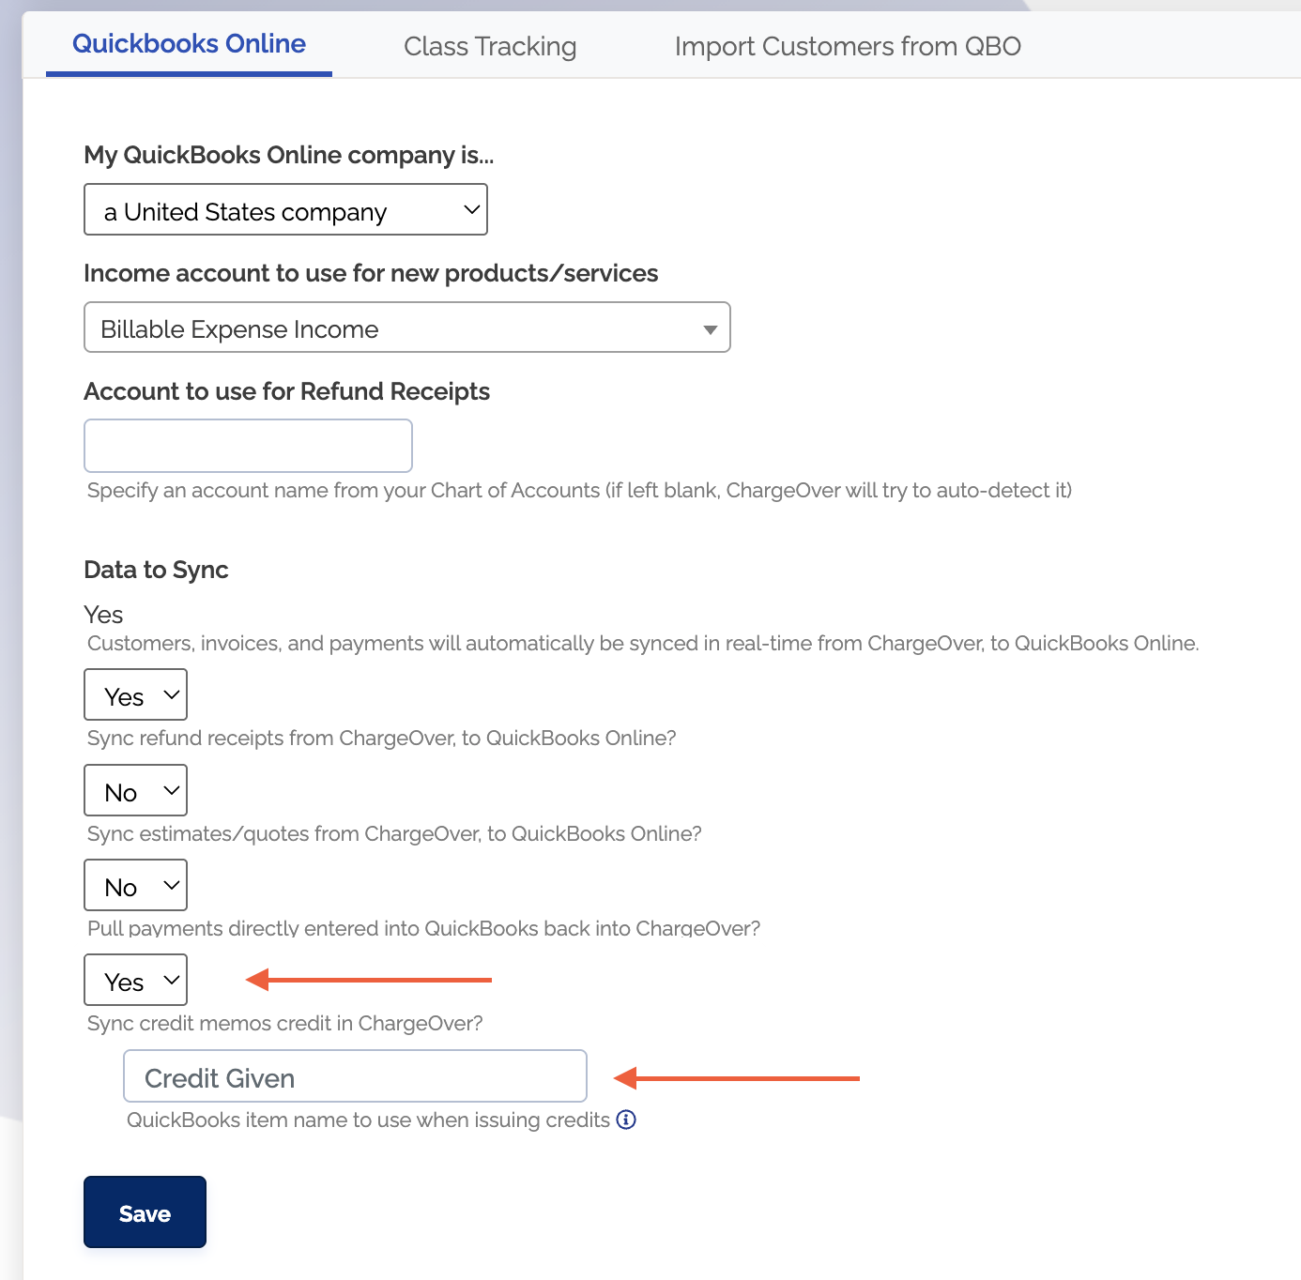
Task: Select the Quickbooks Online tab
Action: 189,44
